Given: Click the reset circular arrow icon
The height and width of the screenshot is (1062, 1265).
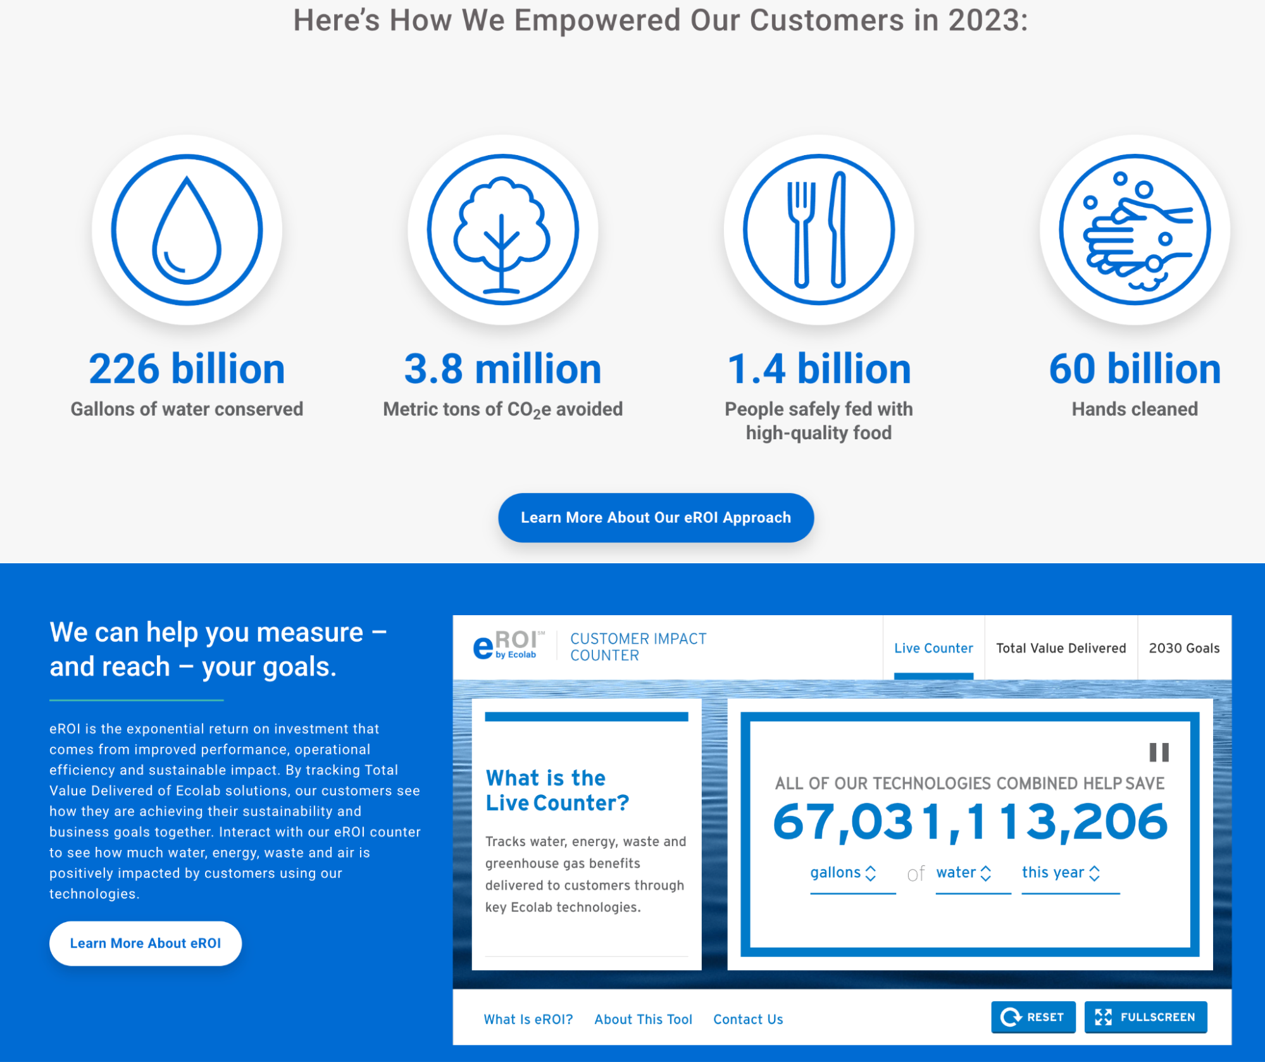Looking at the screenshot, I should 1011,1016.
